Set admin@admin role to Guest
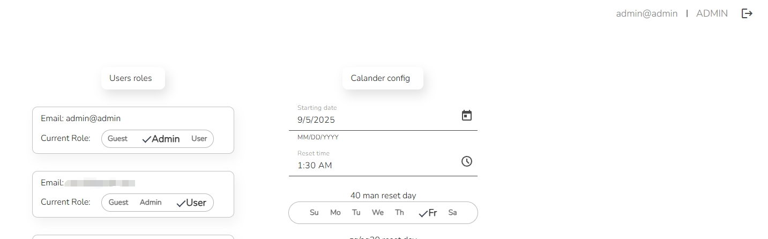The height and width of the screenshot is (239, 768). tap(117, 139)
